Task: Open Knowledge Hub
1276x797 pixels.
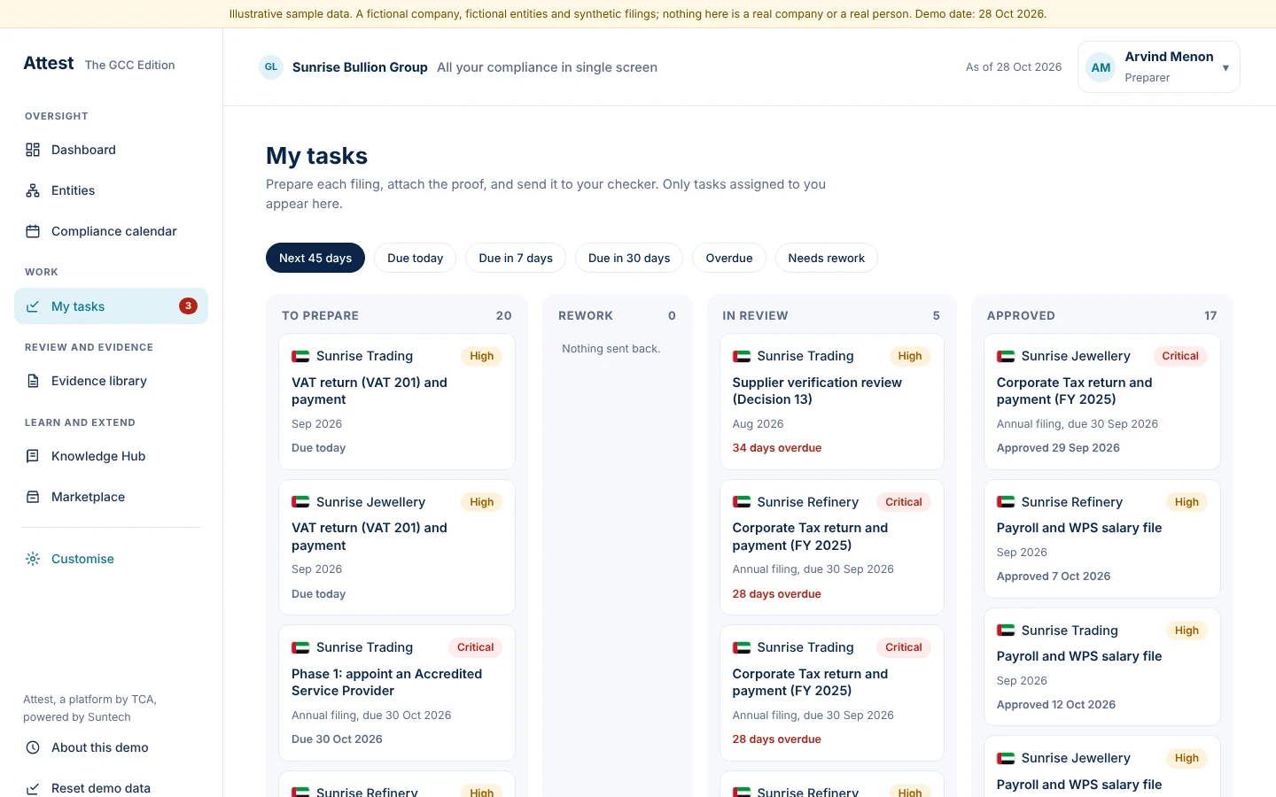Action: 111,456
